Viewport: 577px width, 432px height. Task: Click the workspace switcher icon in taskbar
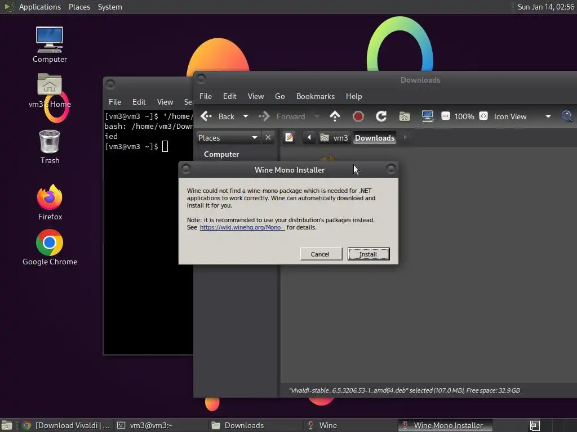tap(535, 425)
